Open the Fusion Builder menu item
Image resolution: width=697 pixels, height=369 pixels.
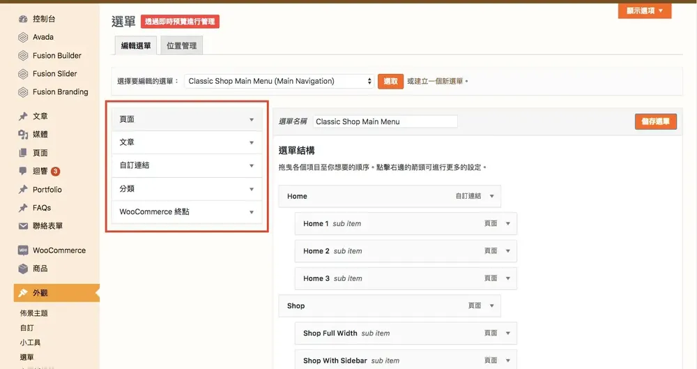tap(57, 56)
